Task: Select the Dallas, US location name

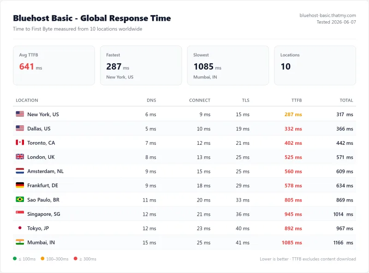Action: point(39,129)
